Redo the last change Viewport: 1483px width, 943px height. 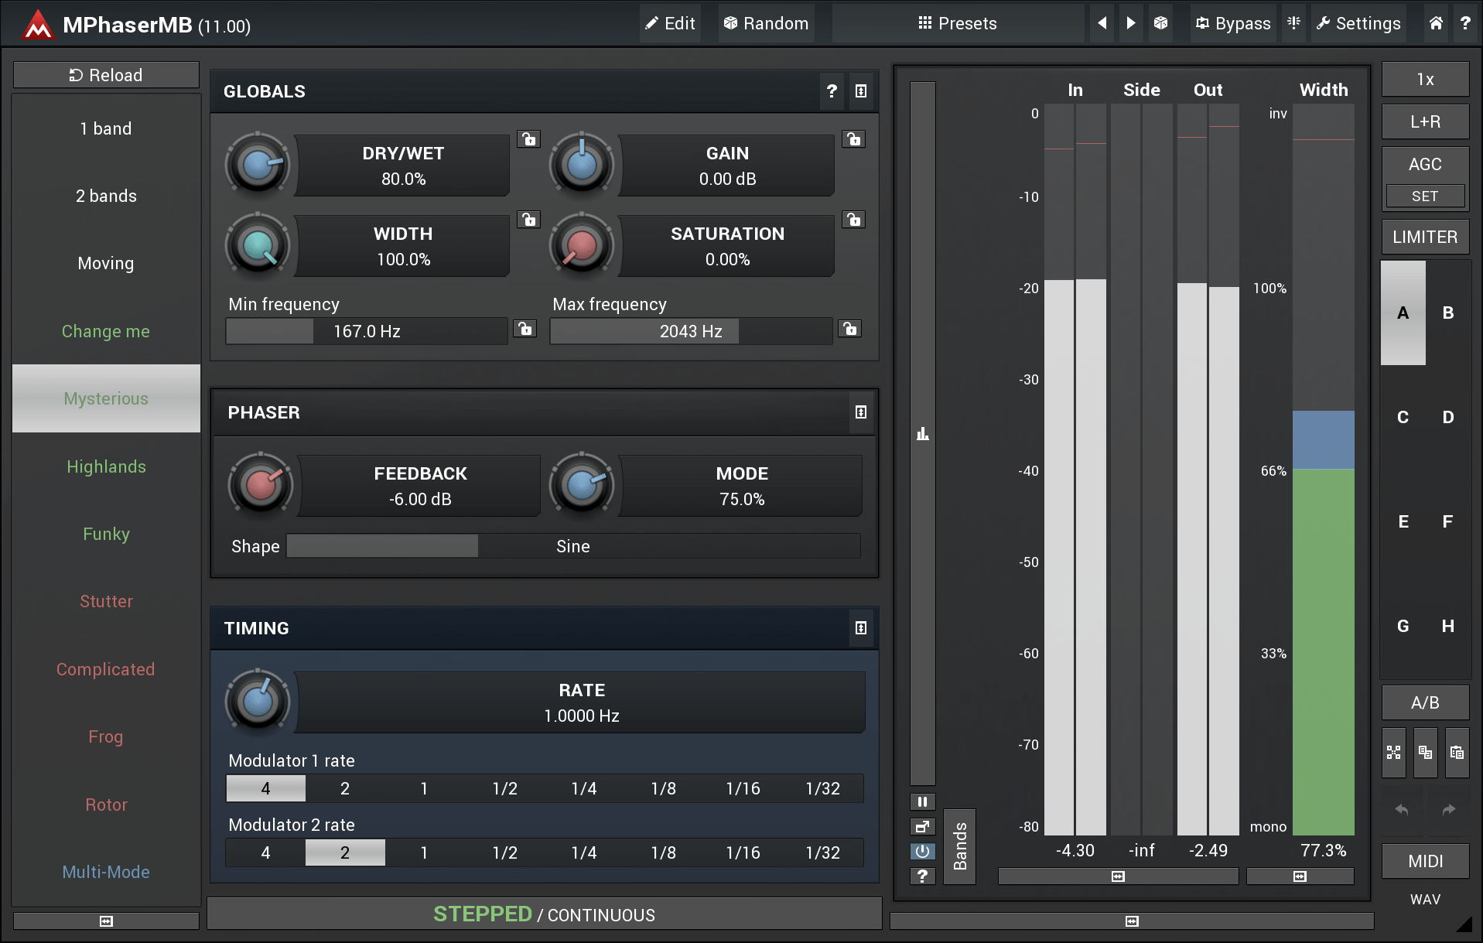pyautogui.click(x=1449, y=809)
